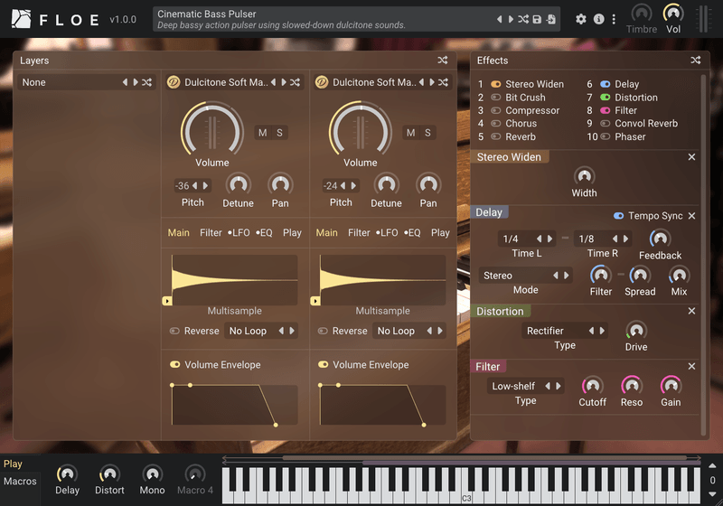Open the Macros tab at bottom left

(19, 481)
